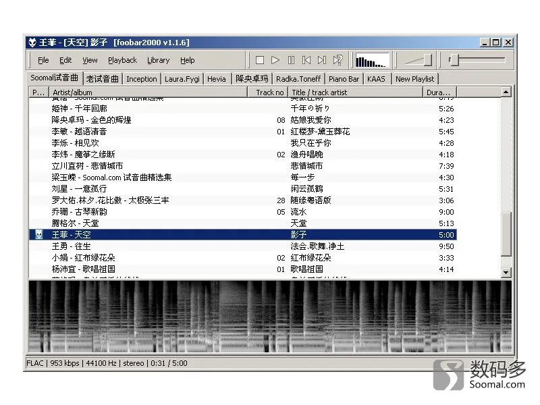Select the 李敏 - 越语清音 row

point(243,132)
